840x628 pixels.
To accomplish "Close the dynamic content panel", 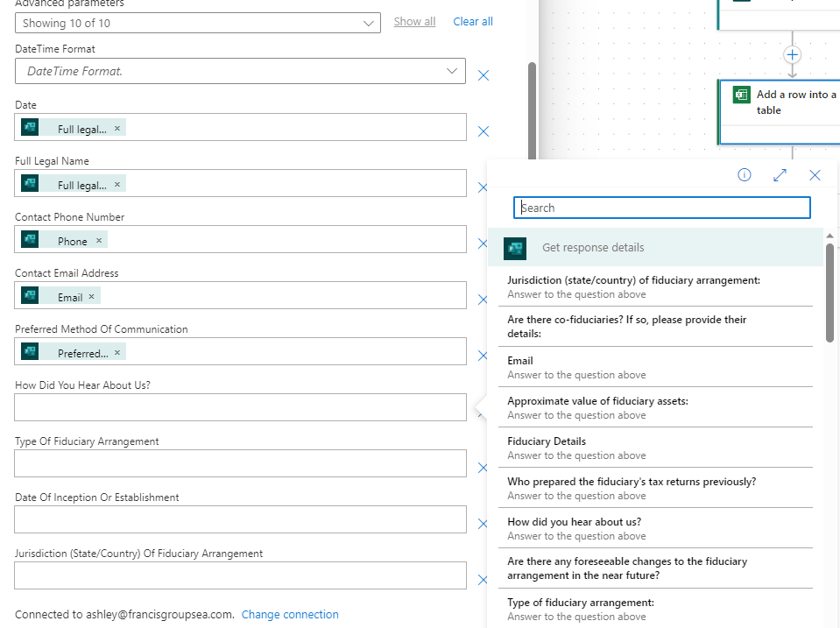I will pos(815,174).
